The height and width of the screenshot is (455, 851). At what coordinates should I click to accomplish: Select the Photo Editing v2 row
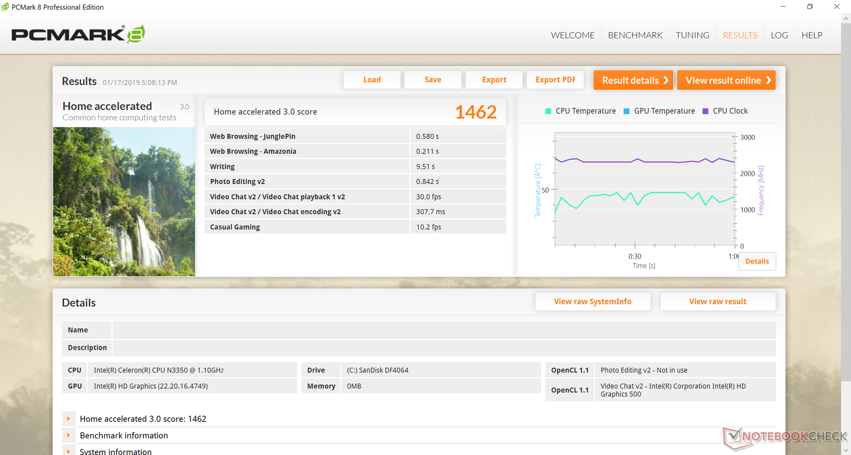pyautogui.click(x=355, y=181)
